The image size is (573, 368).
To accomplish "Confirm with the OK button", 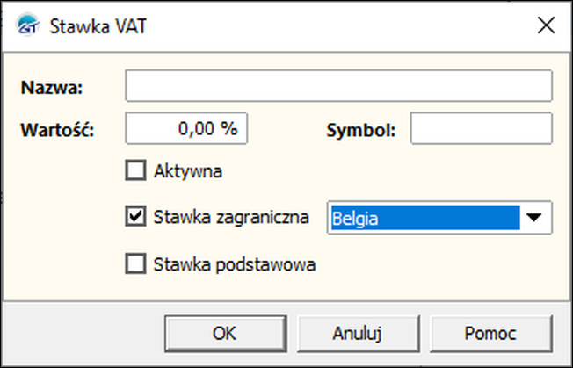I will click(x=225, y=334).
